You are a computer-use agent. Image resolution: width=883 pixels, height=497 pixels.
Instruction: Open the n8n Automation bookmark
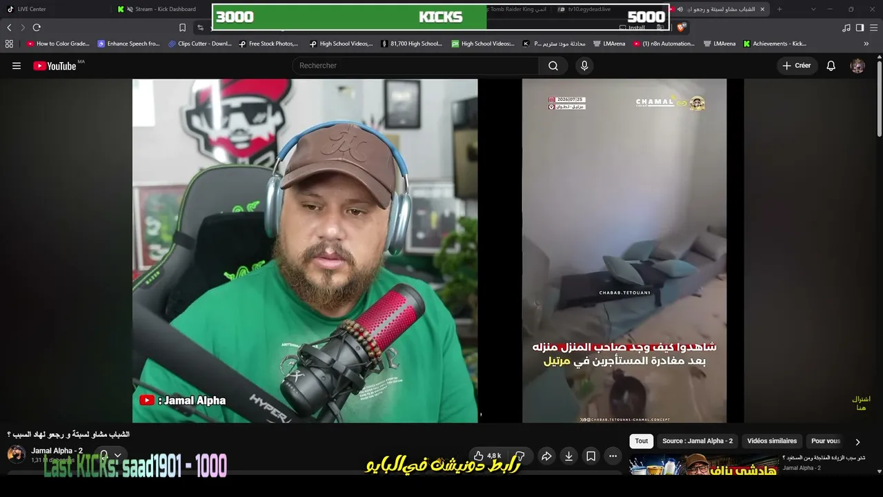(x=664, y=43)
